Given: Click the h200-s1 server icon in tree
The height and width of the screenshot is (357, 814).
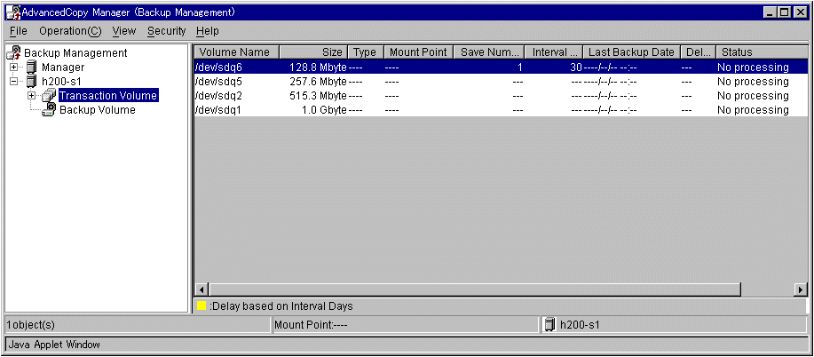Looking at the screenshot, I should pyautogui.click(x=31, y=81).
